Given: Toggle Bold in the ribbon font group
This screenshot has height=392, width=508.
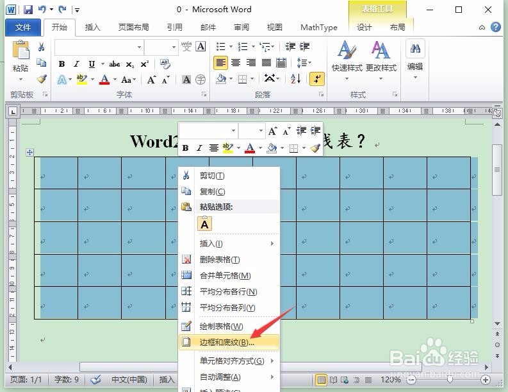Looking at the screenshot, I should point(61,64).
